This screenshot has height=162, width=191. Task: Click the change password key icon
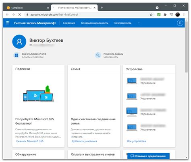(98, 55)
